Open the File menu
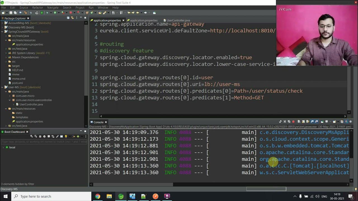358x201 pixels. [3, 8]
